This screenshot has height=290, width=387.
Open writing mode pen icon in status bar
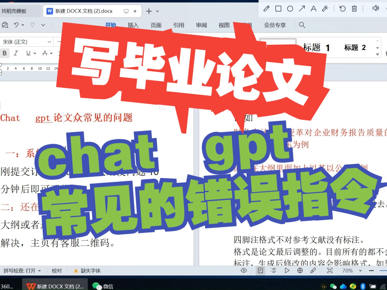pos(313,270)
